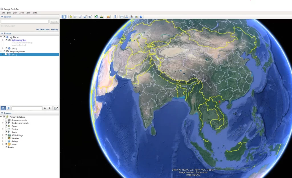Open the planet switcher (Saturn icon)
Viewport: 292px width, 178px height.
108,17
